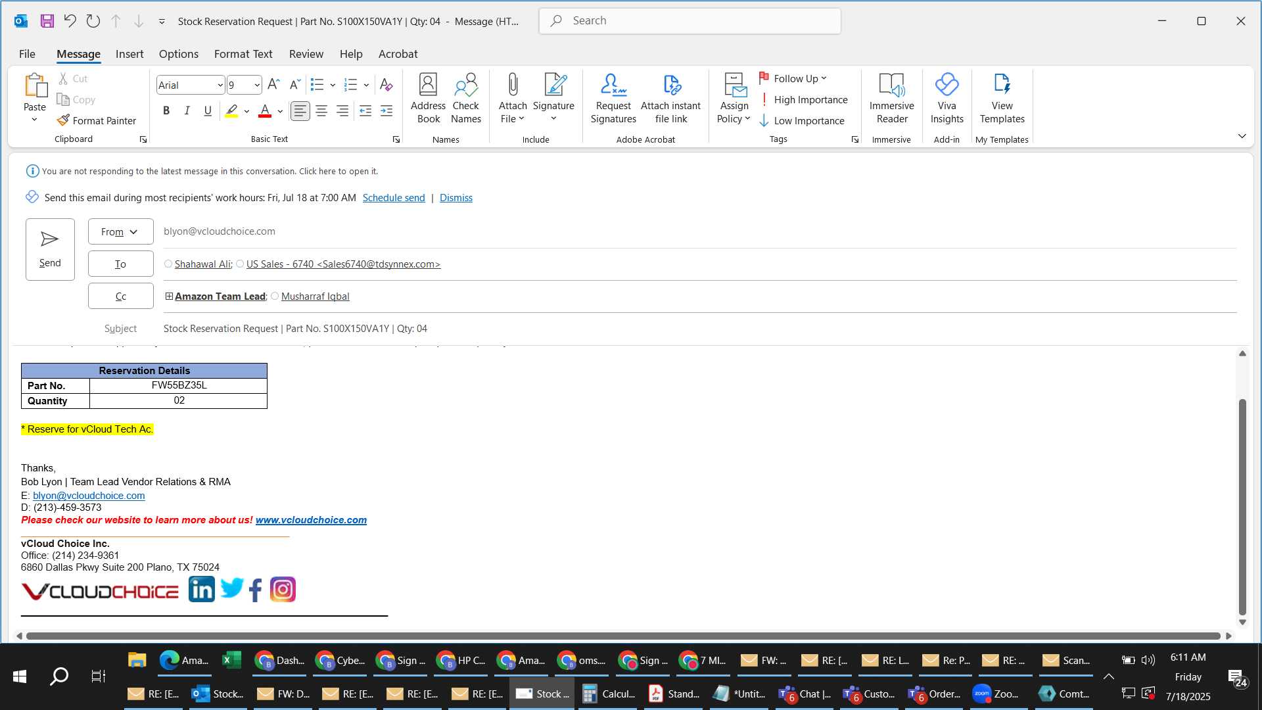
Task: Open the Assign Policy dropdown
Action: [734, 98]
